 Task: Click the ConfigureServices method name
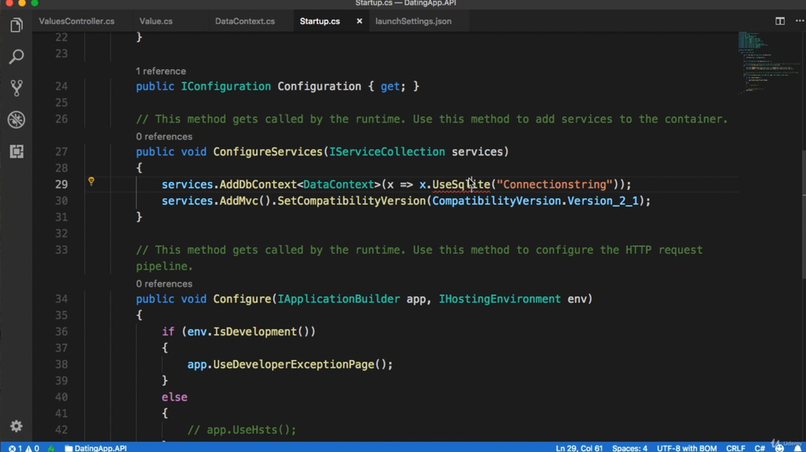(x=268, y=151)
